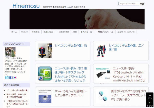
Task: Click the 最近人気の記事 widget heading
Action: pos(16,85)
